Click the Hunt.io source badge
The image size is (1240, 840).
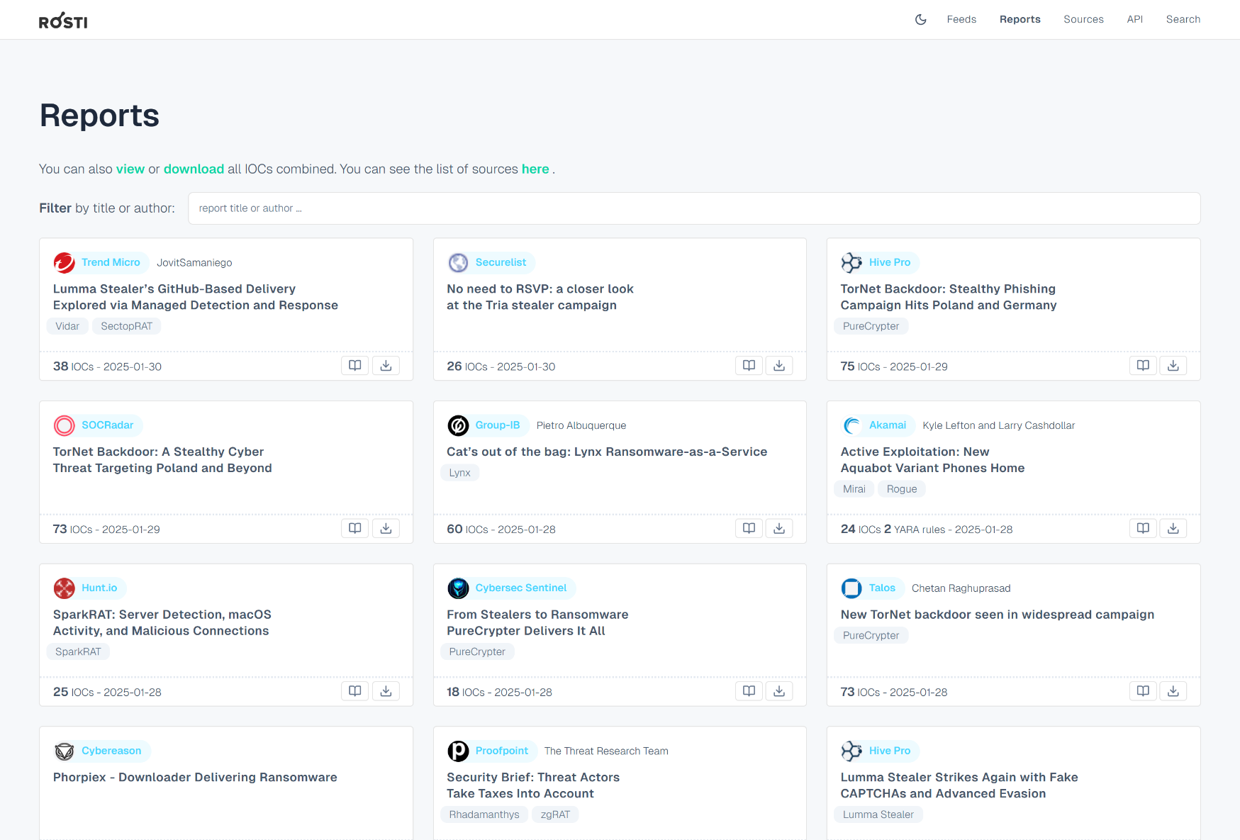click(90, 588)
